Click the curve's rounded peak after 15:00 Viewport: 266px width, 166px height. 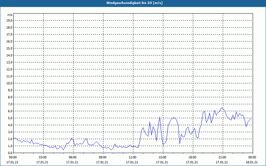pyautogui.click(x=174, y=118)
